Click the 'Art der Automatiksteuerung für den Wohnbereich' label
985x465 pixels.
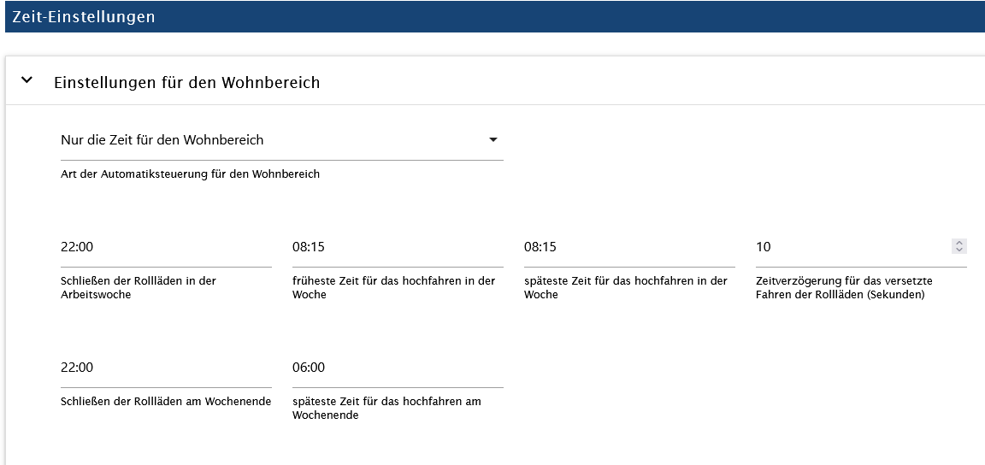(190, 174)
